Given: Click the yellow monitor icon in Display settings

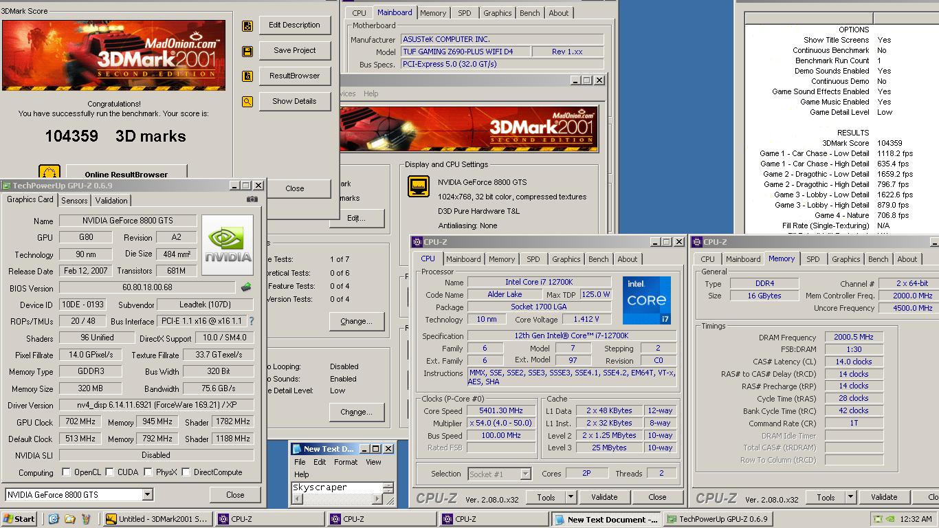Looking at the screenshot, I should [419, 186].
